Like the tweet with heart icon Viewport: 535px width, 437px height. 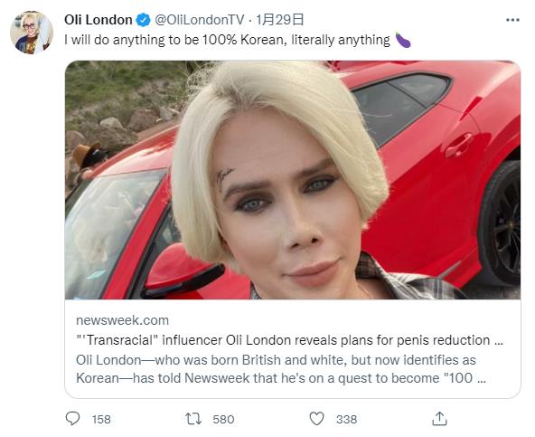316,419
